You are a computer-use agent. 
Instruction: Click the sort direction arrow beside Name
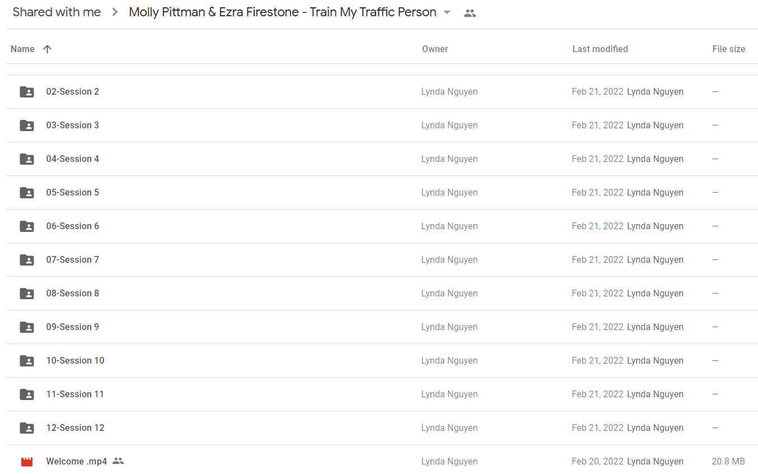47,49
